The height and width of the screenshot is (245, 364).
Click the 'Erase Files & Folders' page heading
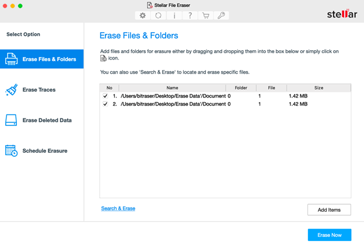pyautogui.click(x=139, y=36)
